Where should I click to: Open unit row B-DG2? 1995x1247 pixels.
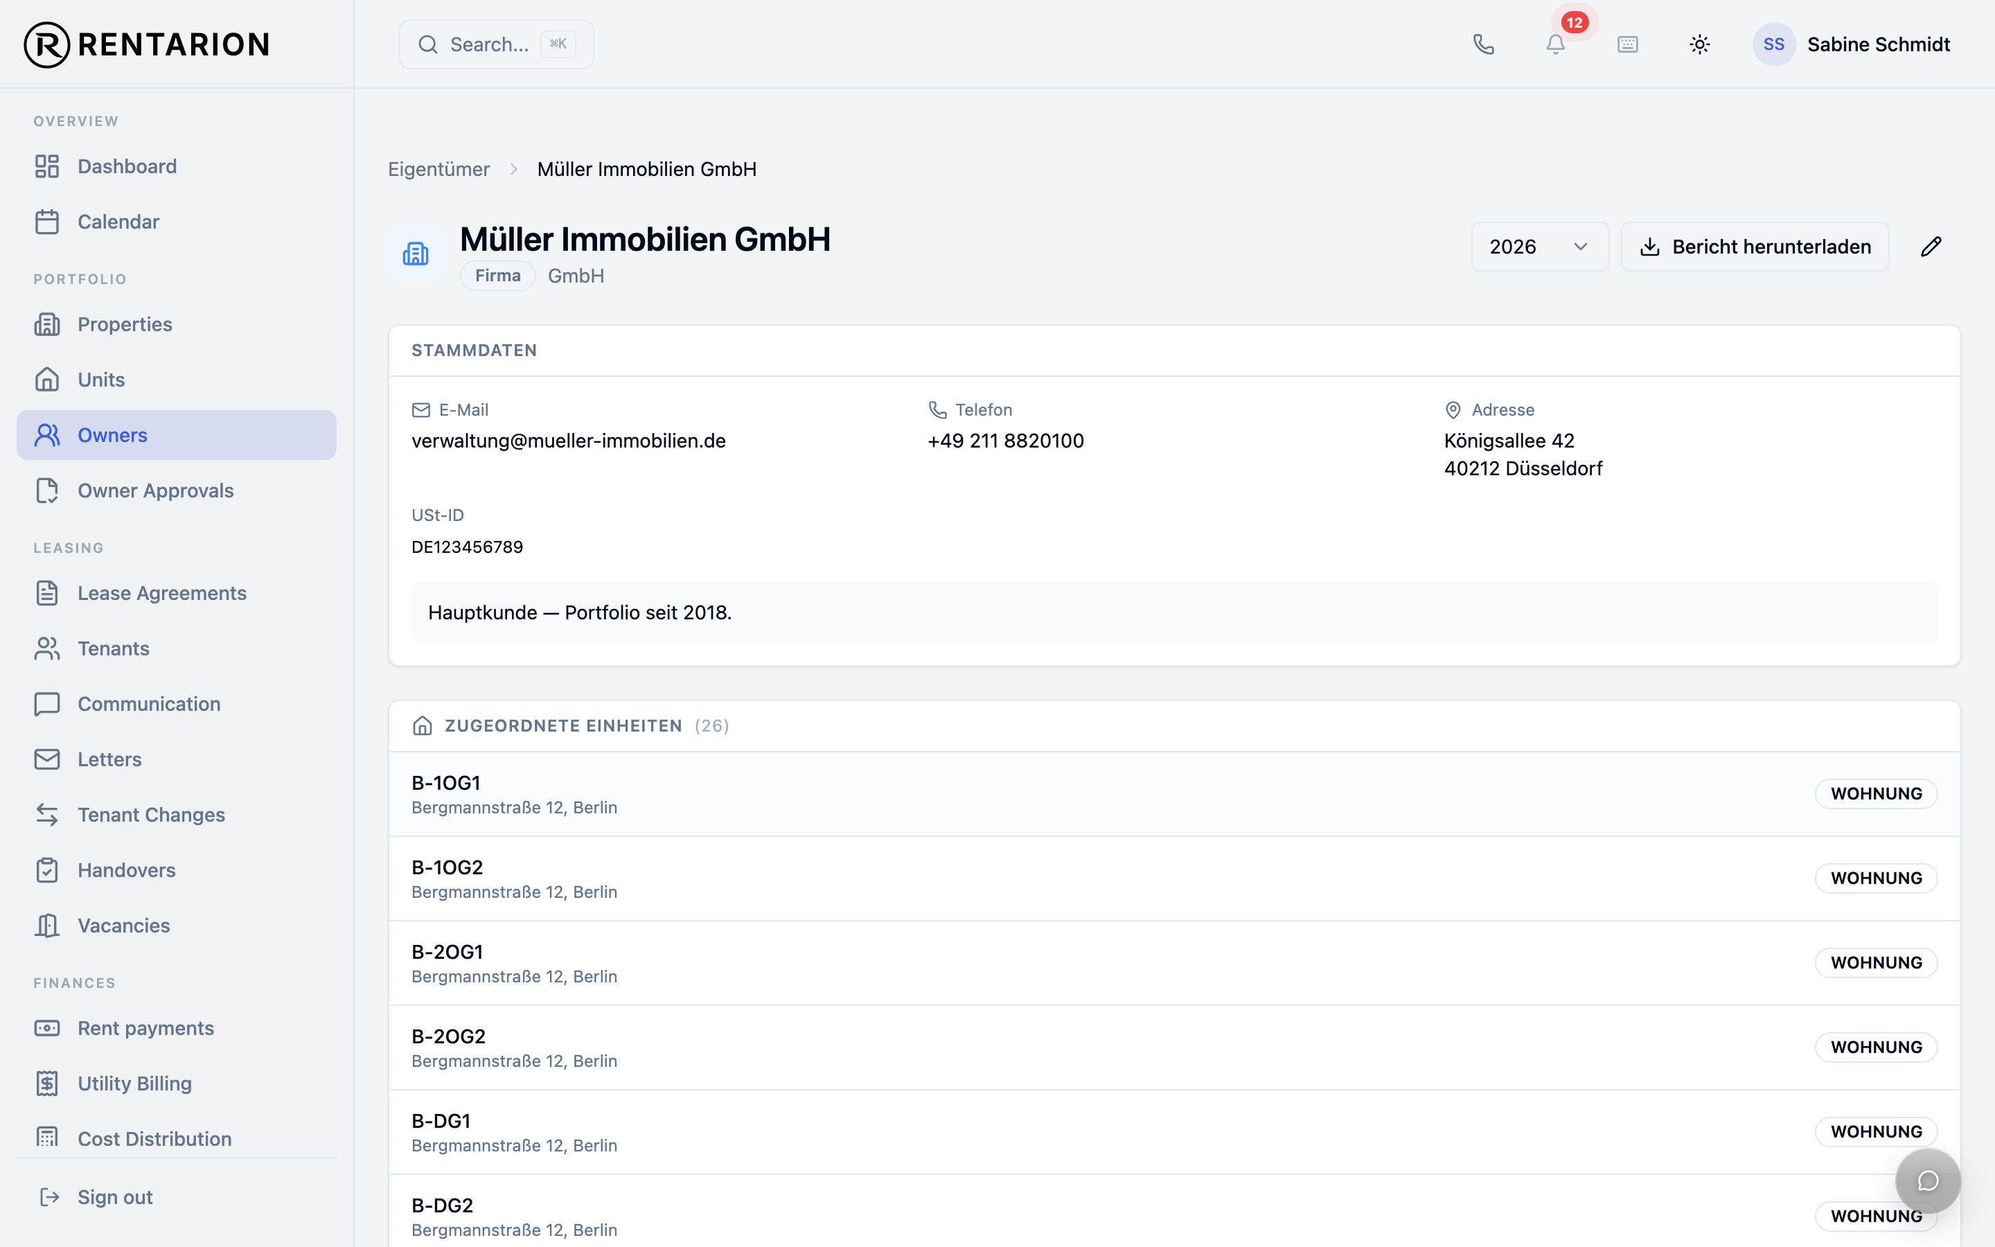point(1174,1212)
